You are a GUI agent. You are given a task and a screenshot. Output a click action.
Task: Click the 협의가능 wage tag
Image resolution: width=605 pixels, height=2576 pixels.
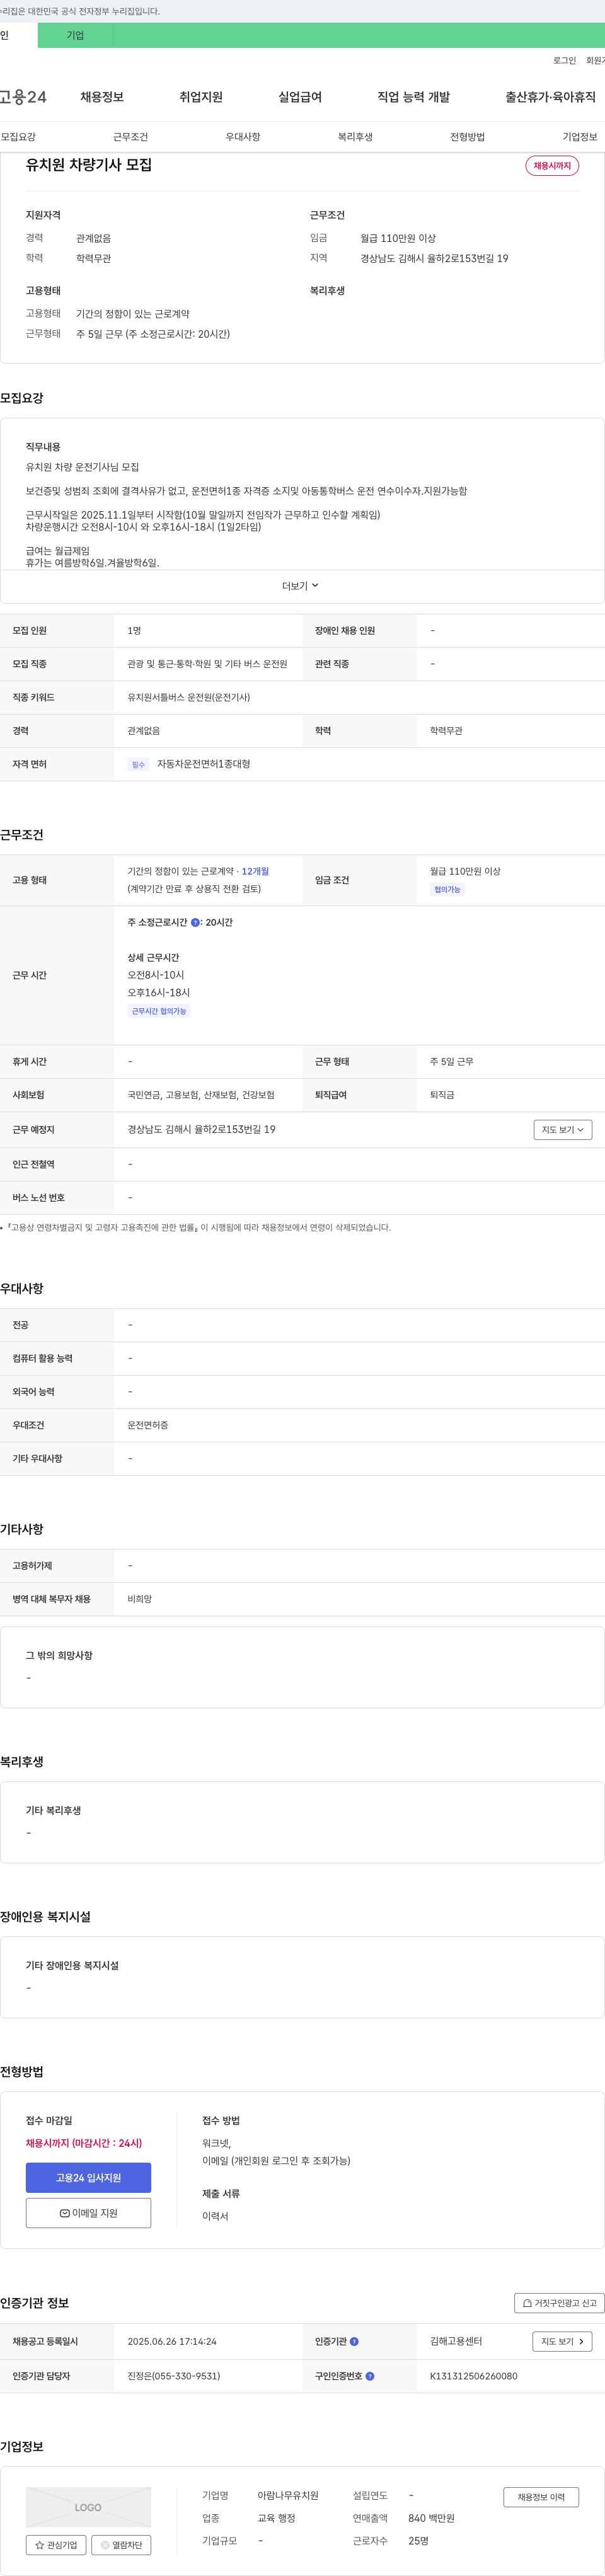tap(447, 889)
